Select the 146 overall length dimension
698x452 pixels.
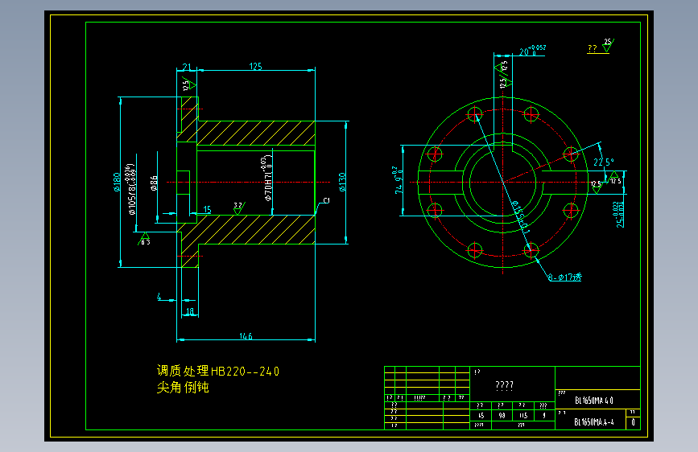point(246,336)
